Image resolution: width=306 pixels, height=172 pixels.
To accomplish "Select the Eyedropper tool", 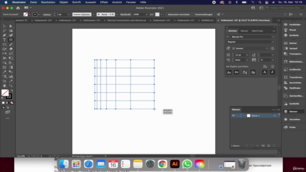I will point(4,72).
